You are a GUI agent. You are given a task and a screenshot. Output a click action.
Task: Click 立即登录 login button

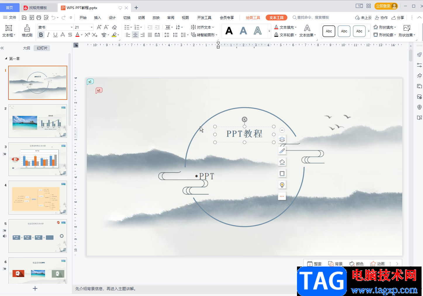point(386,6)
